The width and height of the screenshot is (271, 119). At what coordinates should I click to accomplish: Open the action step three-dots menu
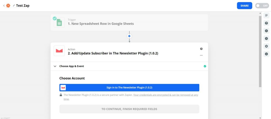(201, 55)
